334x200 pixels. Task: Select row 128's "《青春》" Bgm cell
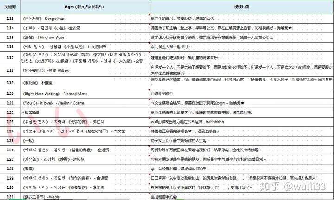pyautogui.click(x=85, y=169)
